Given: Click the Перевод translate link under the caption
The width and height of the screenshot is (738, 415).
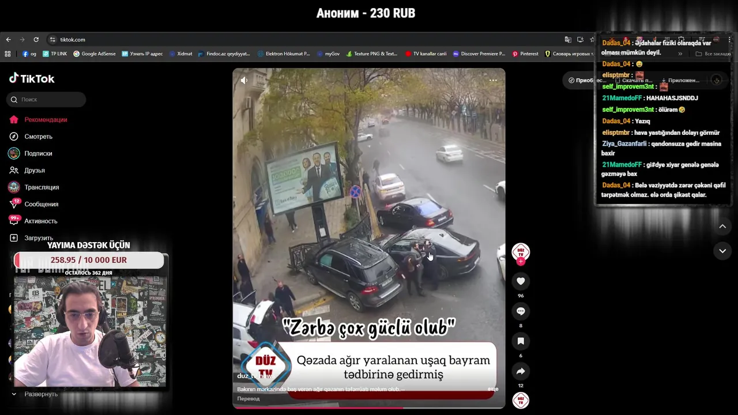Looking at the screenshot, I should tap(248, 399).
